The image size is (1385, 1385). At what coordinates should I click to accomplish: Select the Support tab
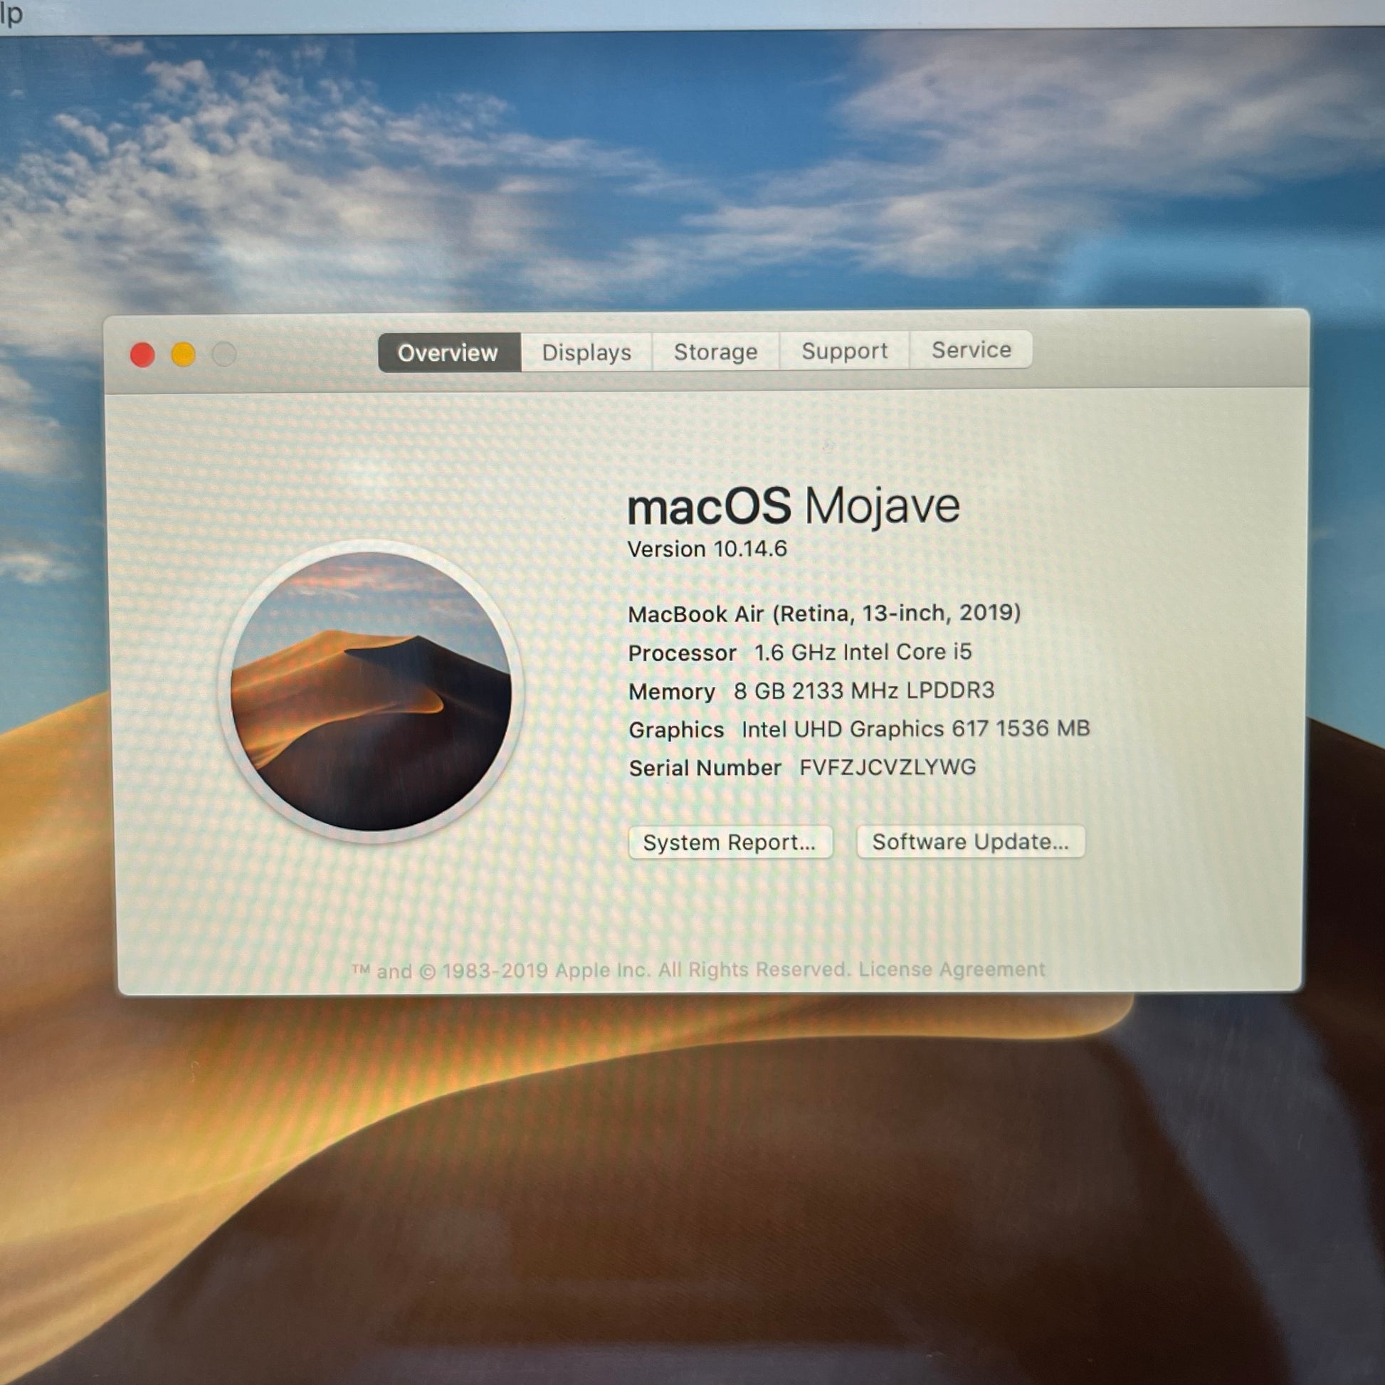point(844,351)
